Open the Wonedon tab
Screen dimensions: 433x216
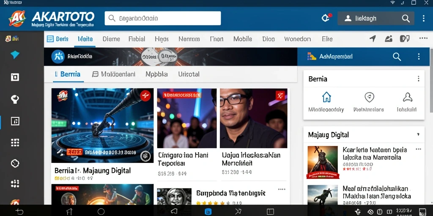297,39
